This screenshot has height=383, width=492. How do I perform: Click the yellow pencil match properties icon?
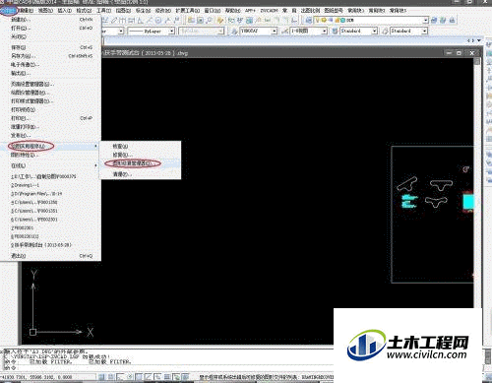click(219, 21)
